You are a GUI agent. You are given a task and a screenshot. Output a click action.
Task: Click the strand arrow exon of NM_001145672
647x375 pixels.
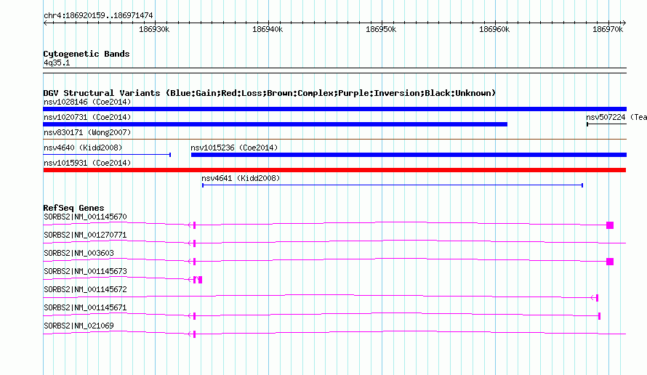(597, 298)
